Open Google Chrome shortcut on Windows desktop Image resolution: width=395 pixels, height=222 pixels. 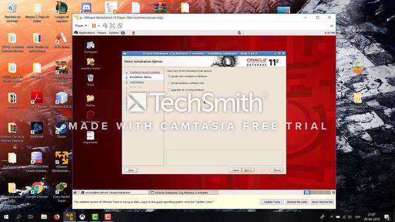point(37,191)
